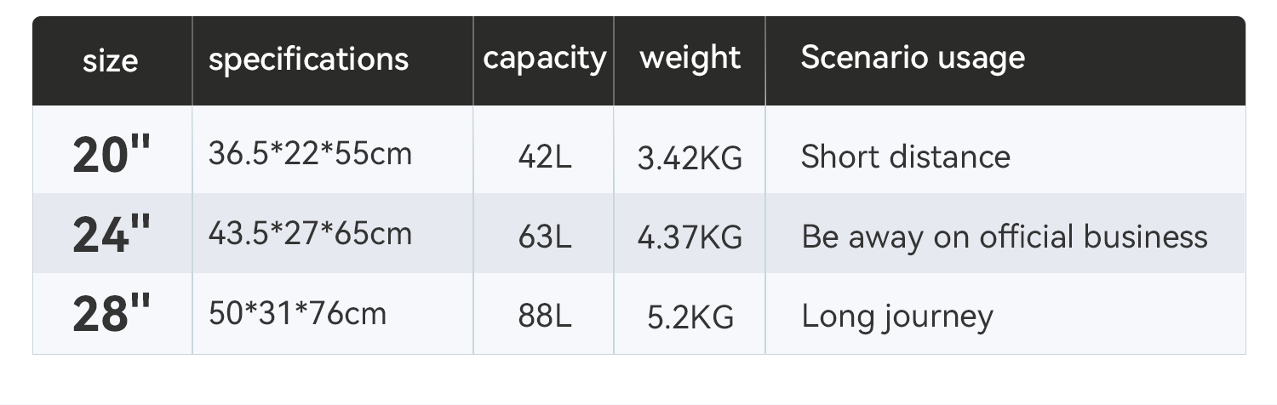
Task: Click the 5.2KG weight cell
Action: point(690,317)
